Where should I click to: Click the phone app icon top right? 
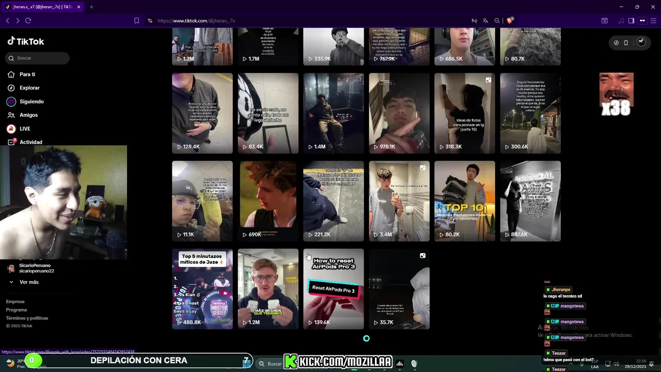click(626, 42)
